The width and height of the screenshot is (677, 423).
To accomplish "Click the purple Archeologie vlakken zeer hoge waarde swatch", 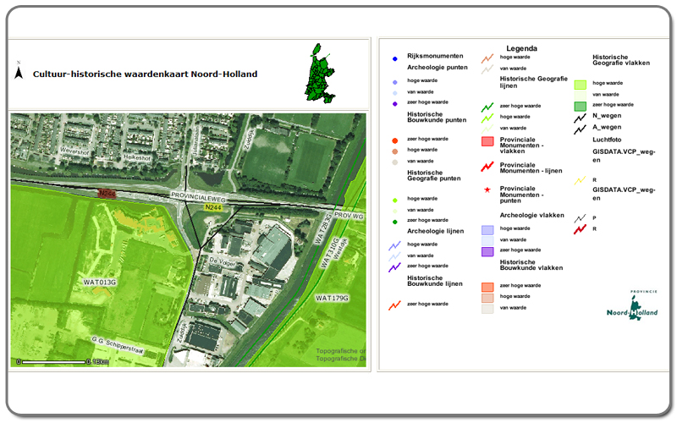I will tap(487, 251).
